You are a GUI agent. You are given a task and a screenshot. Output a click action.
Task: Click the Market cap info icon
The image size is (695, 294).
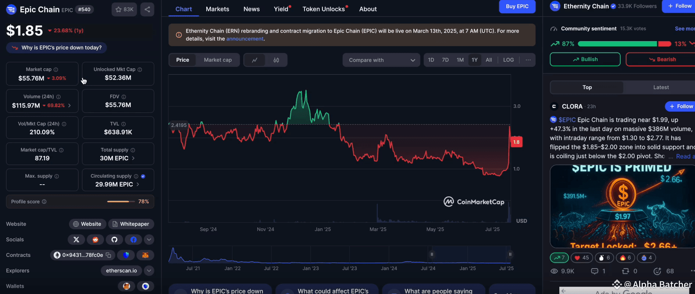56,69
